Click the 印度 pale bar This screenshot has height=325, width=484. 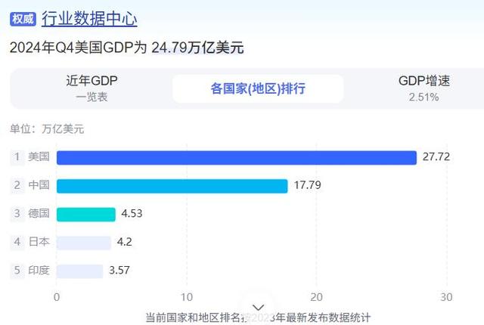[x=79, y=271]
